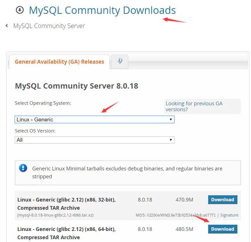Open the Select OS Version dropdown
Screen dimensions: 251x242
pyautogui.click(x=94, y=140)
